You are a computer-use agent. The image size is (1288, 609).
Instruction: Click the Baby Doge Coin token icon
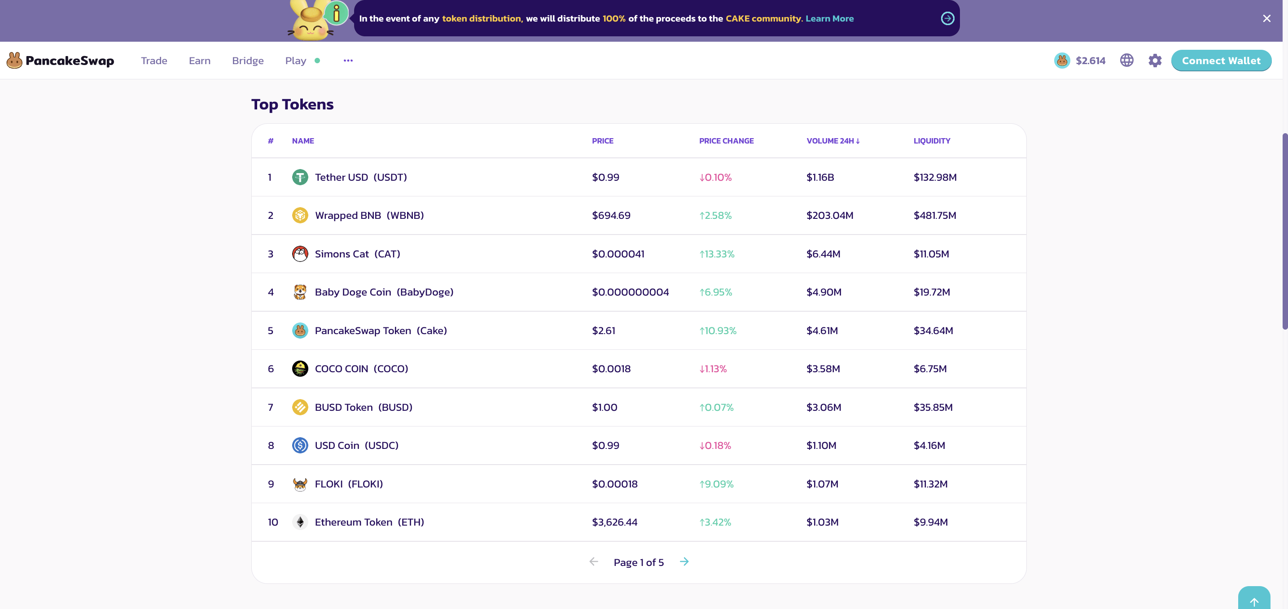[x=300, y=292]
